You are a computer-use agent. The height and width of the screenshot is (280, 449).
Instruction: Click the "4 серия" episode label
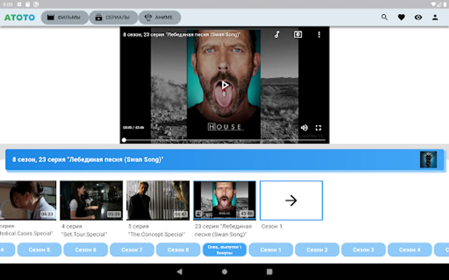pos(72,226)
